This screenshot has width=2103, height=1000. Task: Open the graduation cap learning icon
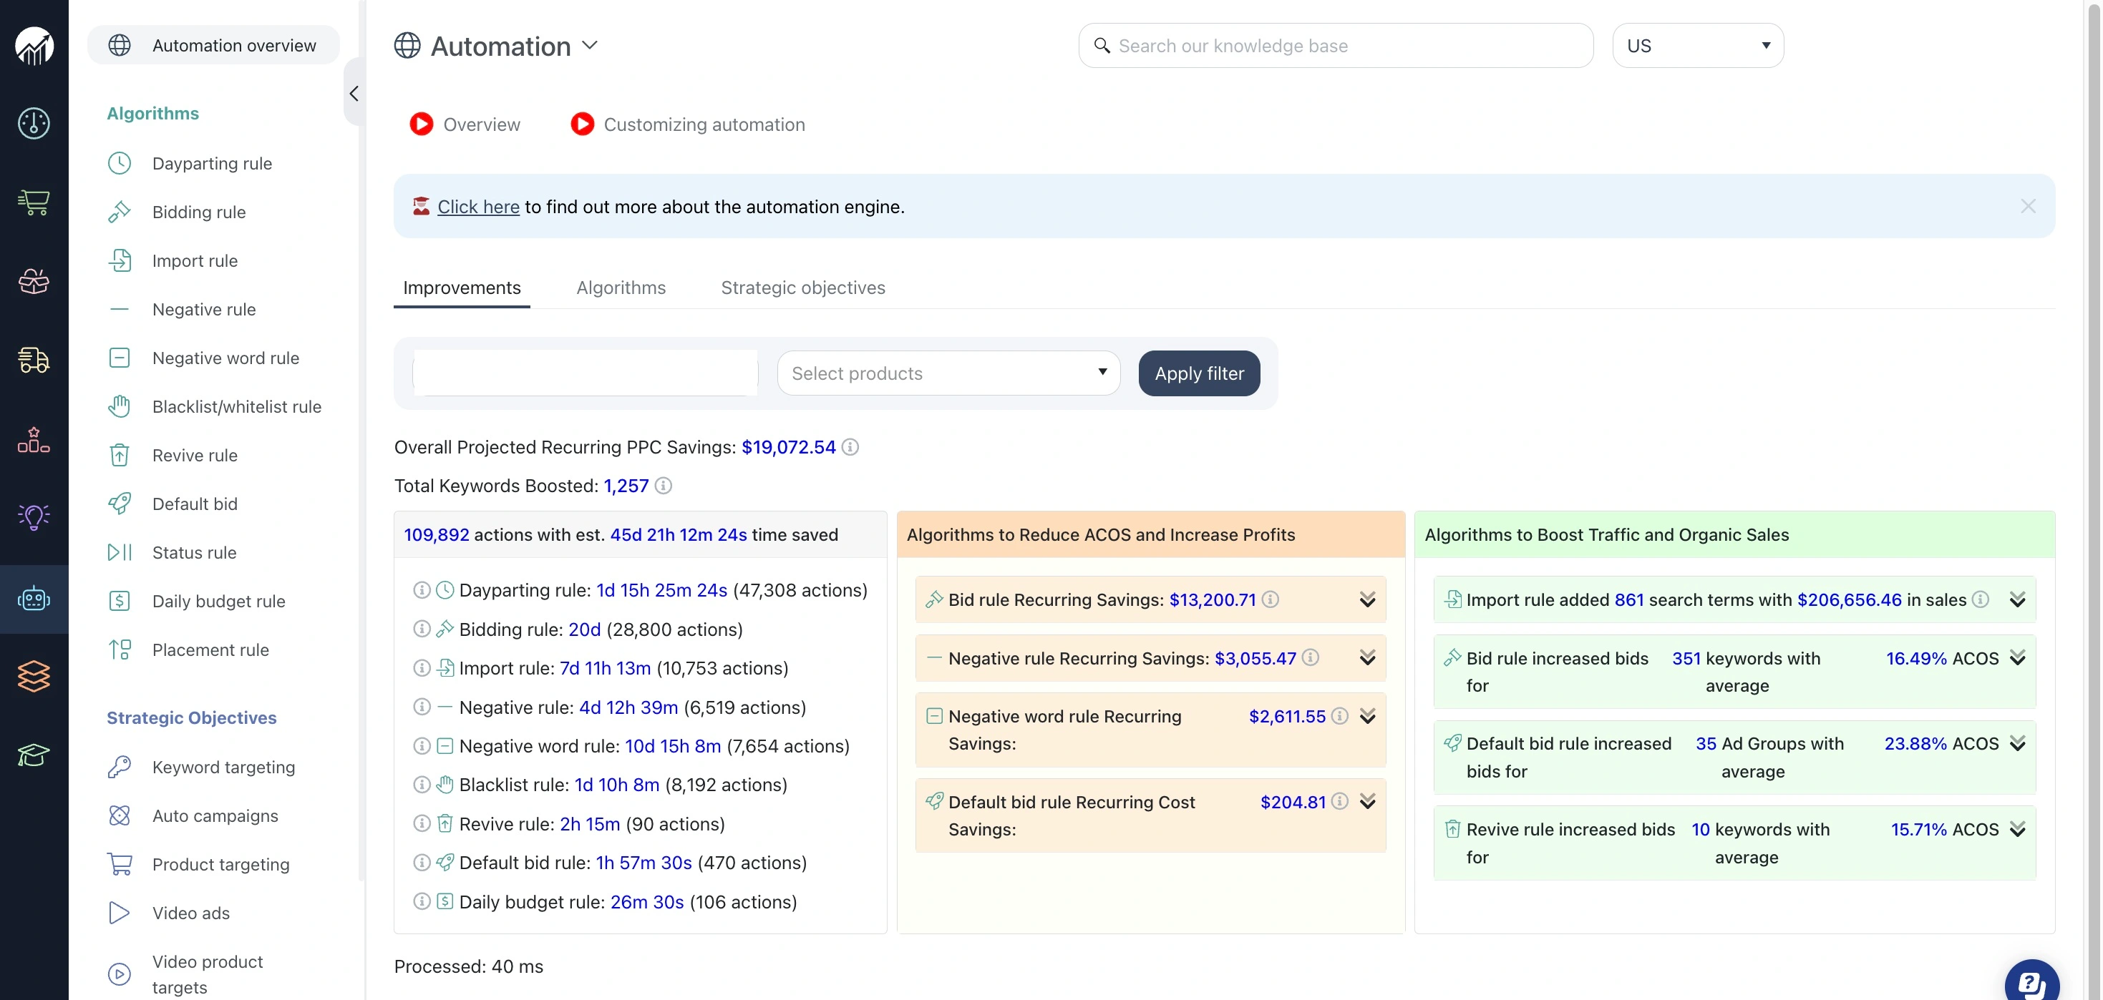[x=34, y=755]
